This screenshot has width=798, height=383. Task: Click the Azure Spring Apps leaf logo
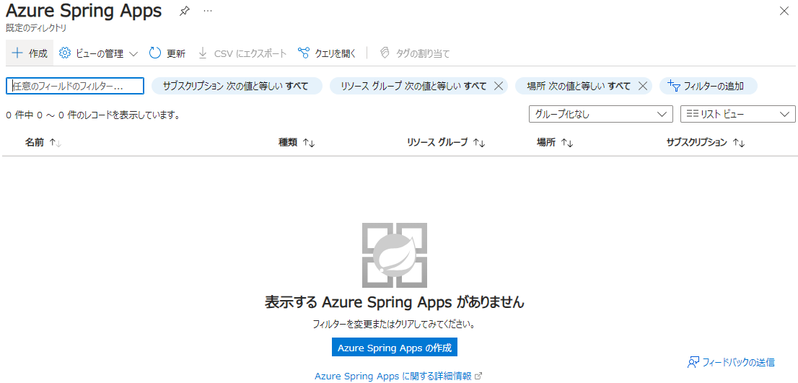[x=395, y=255]
